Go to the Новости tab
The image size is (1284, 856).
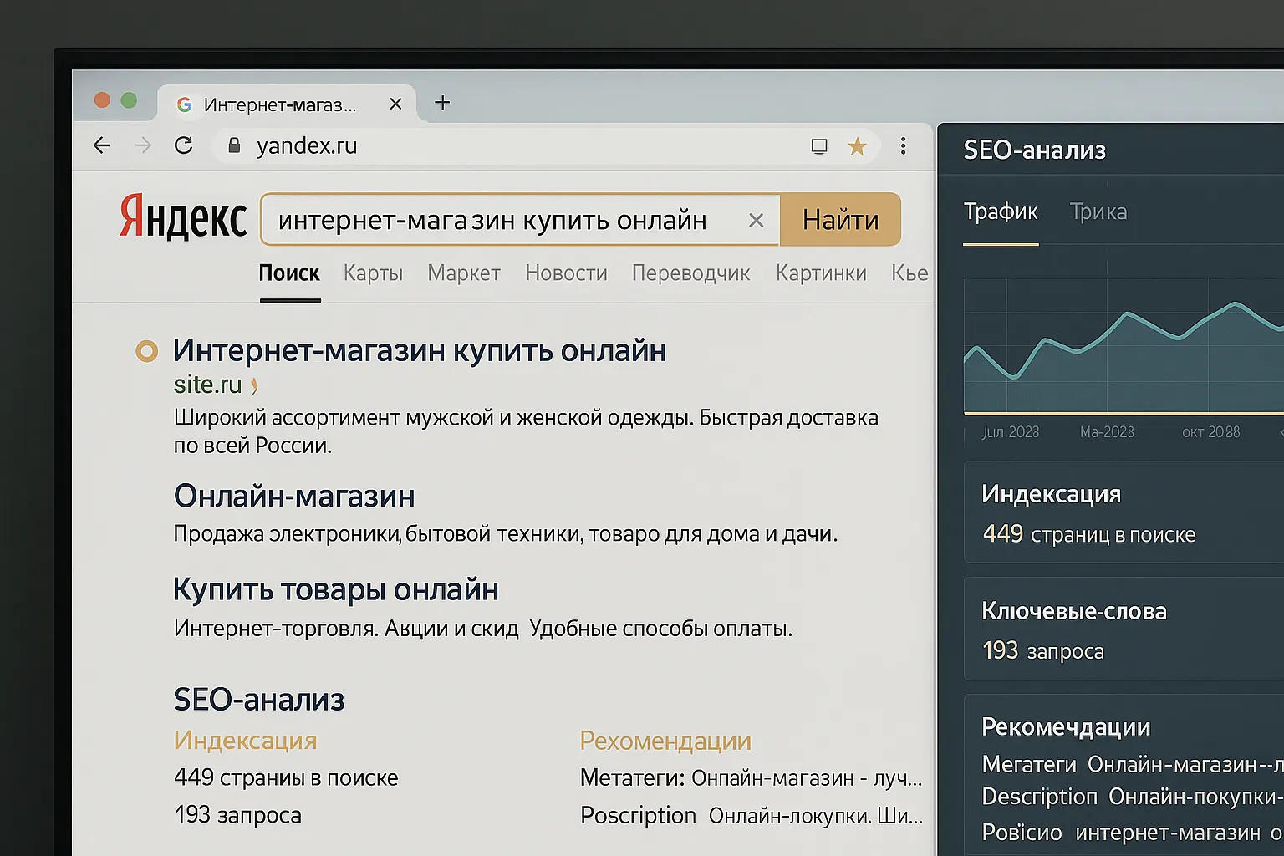[x=566, y=273]
